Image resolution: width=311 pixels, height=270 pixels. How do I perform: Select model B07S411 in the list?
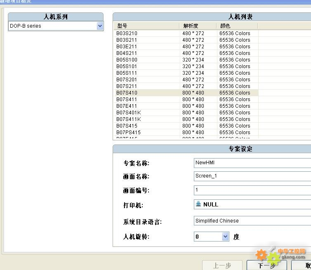[x=127, y=99]
